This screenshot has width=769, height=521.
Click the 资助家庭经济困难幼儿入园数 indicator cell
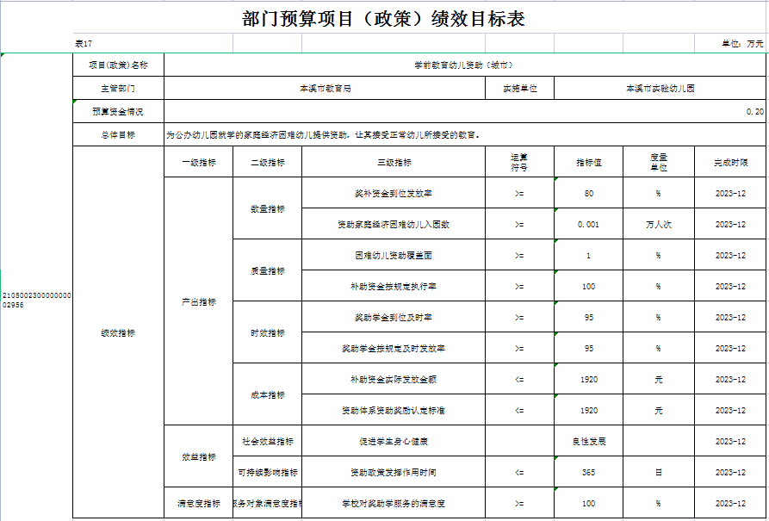394,224
